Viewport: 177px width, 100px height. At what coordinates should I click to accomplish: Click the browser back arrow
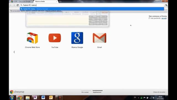tap(11, 5)
